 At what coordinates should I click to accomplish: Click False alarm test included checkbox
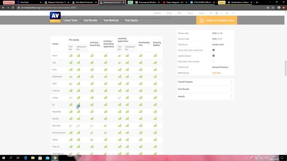(x=213, y=62)
